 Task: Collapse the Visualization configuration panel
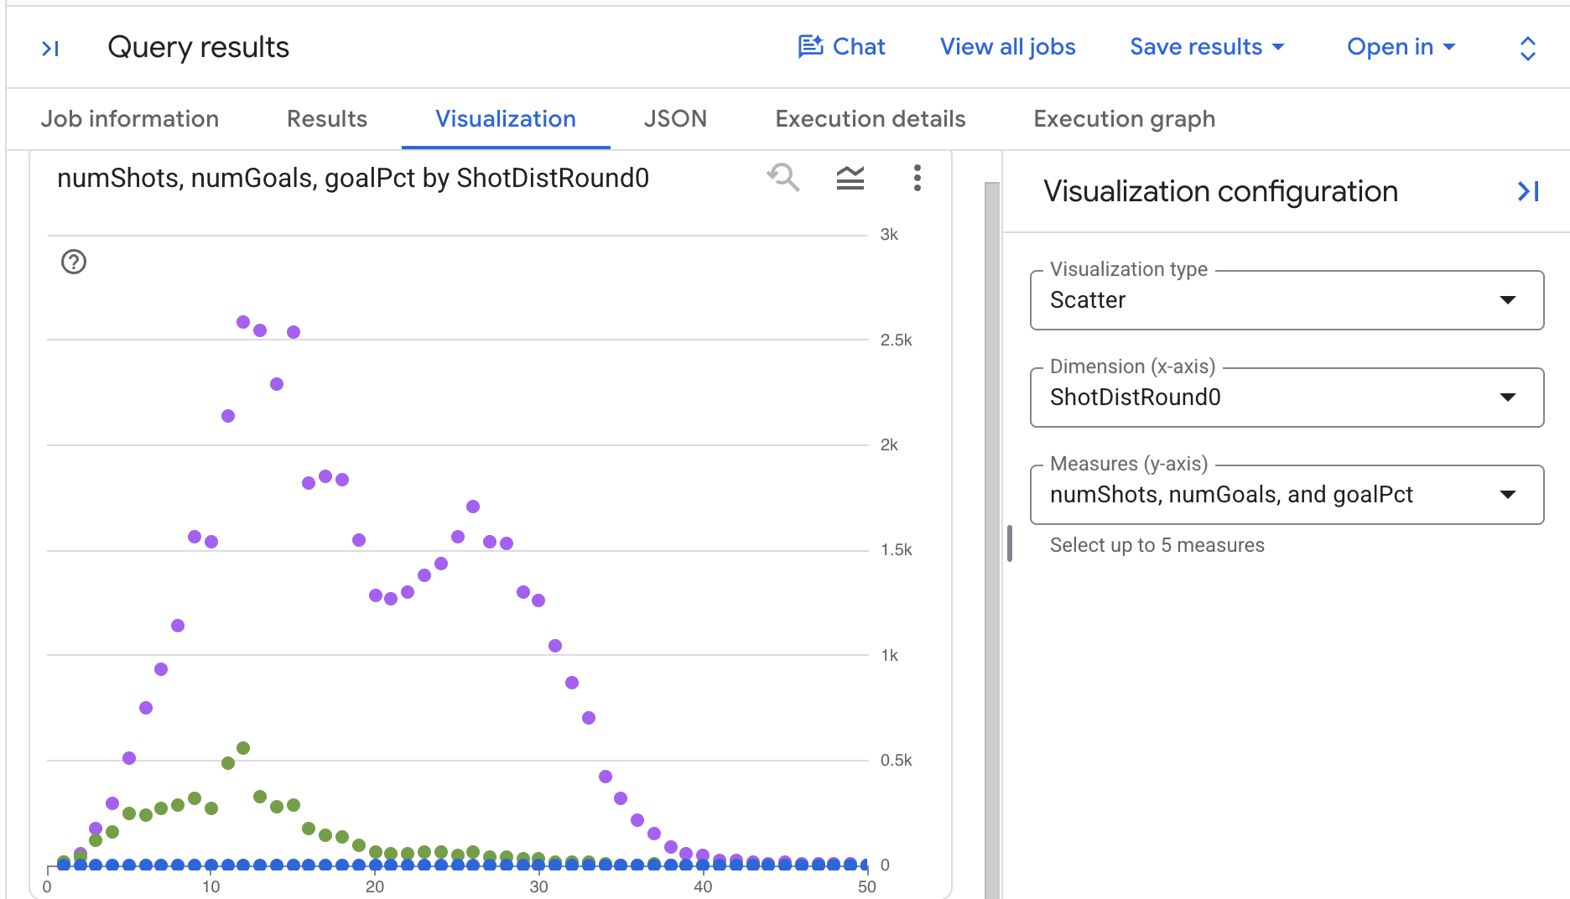[x=1528, y=191]
